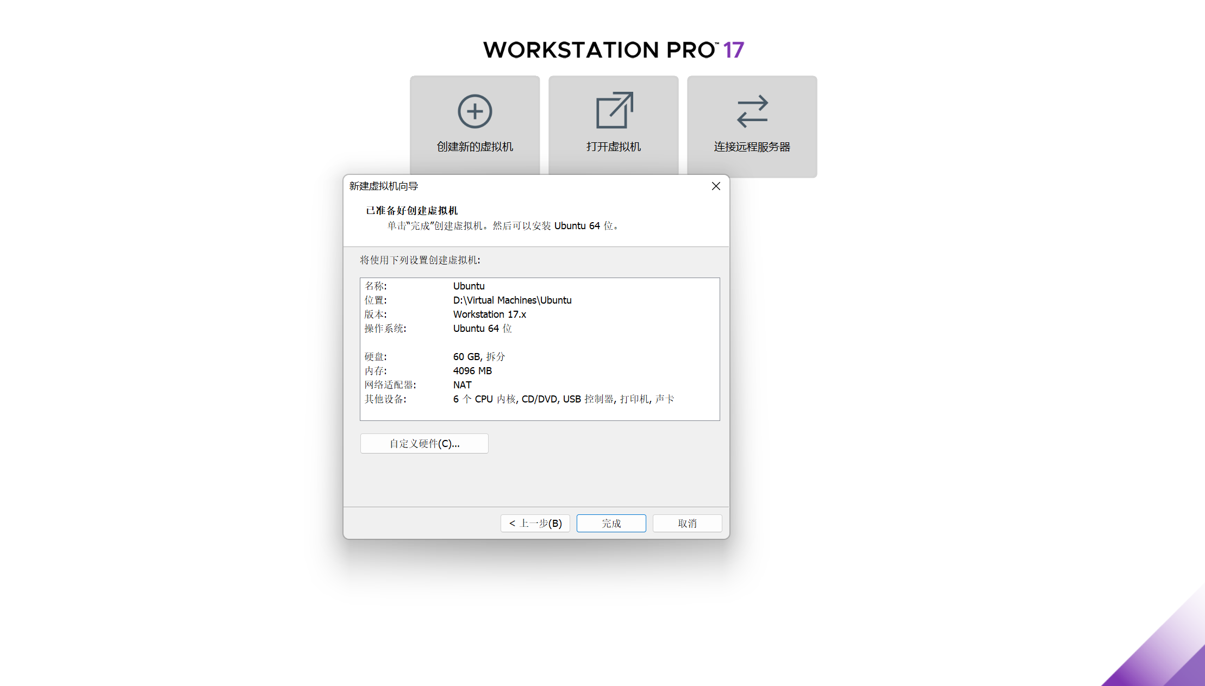This screenshot has height=686, width=1205.
Task: Select the 其他设备 6 个 CPU 内核 row
Action: click(x=563, y=399)
